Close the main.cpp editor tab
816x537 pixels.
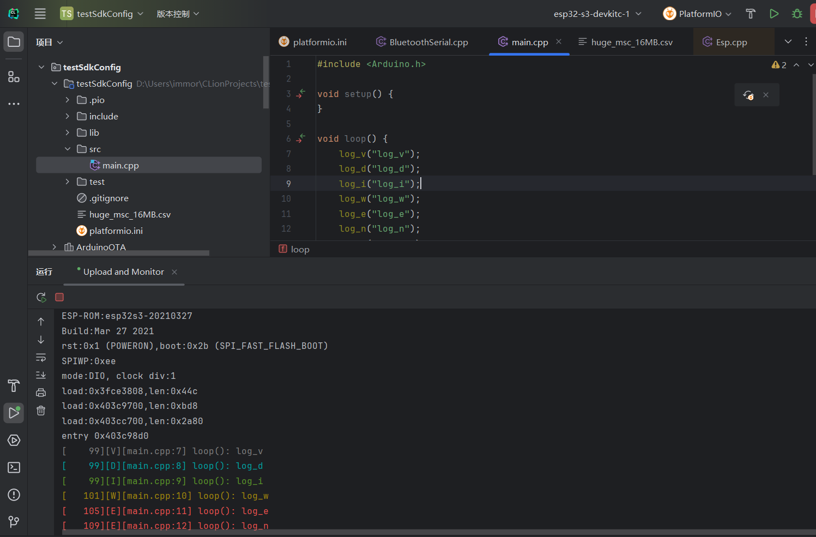559,41
